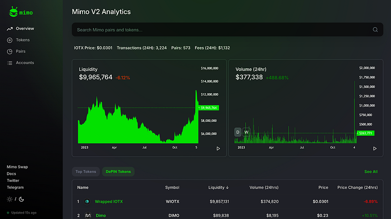Click the Mimo logo
Viewport: 391px width, 219px height.
[x=21, y=12]
